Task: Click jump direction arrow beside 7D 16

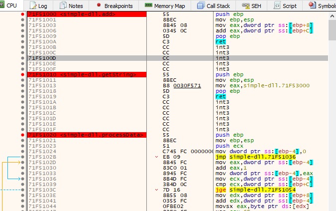Action: (156, 190)
